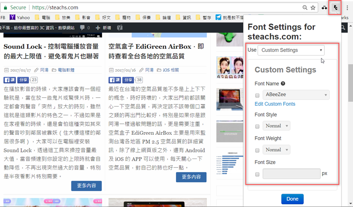Image resolution: width=353 pixels, height=207 pixels.
Task: Click the 電腦軟體 category link
Action: [x=66, y=70]
